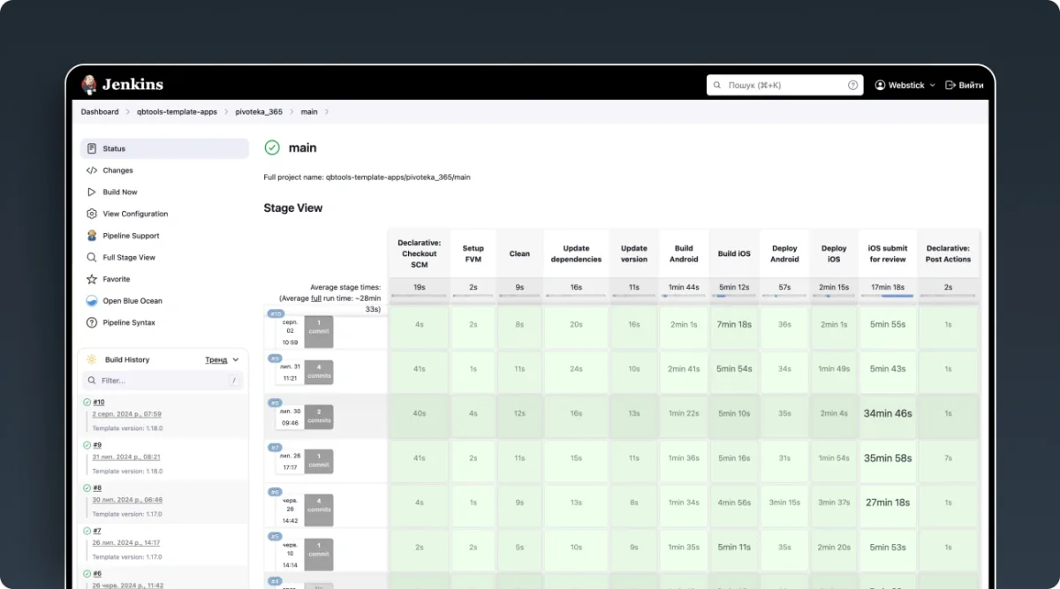1060x589 pixels.
Task: Click the #10 badge in Stage View
Action: point(275,313)
